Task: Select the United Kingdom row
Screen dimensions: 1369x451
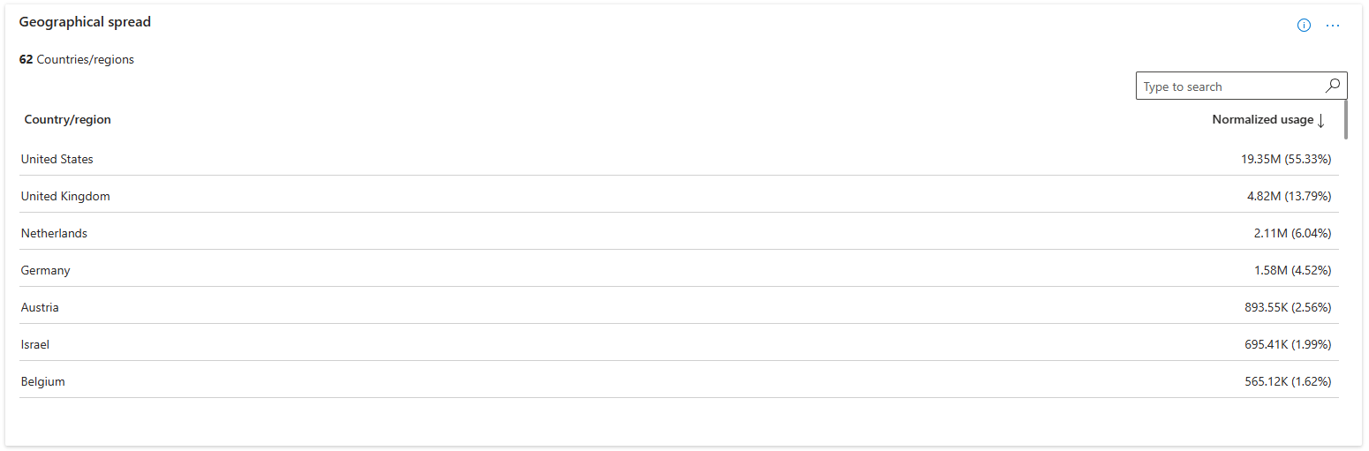Action: coord(679,195)
